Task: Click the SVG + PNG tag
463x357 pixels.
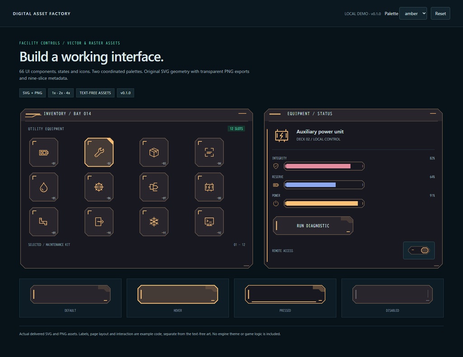Action: (x=33, y=93)
